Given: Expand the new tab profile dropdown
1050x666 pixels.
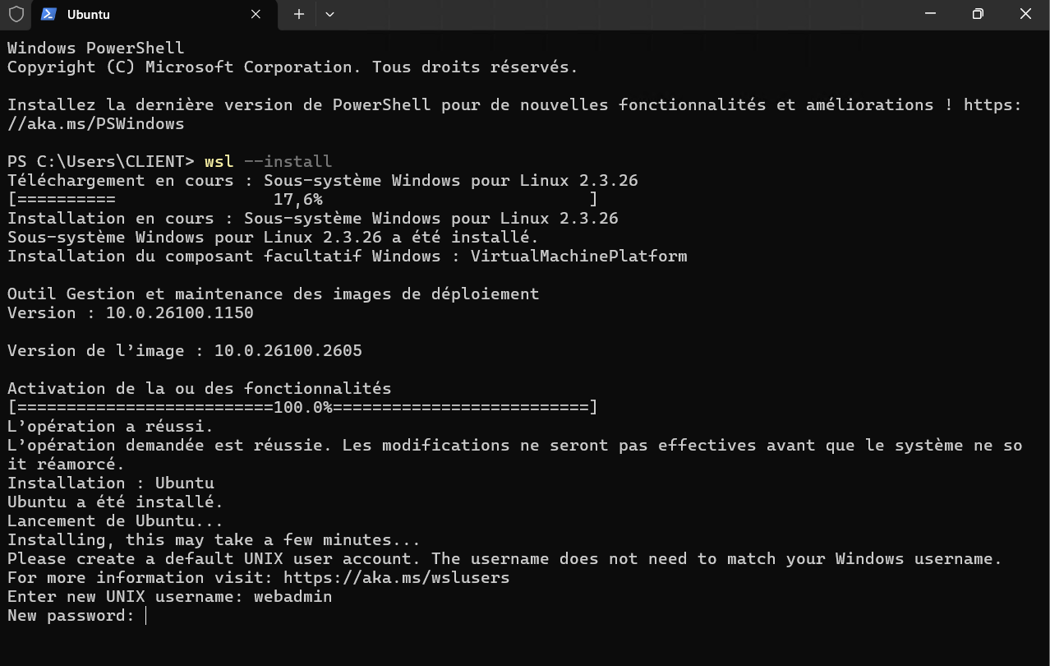Looking at the screenshot, I should click(329, 14).
